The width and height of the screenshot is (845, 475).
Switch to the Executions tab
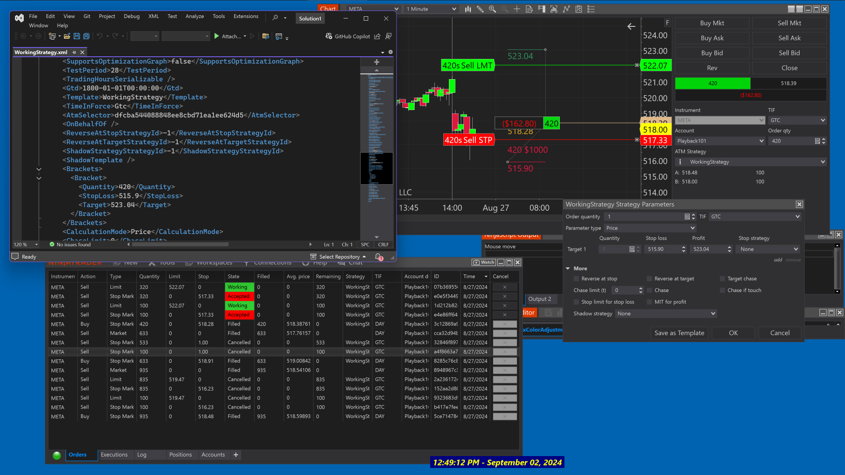click(114, 455)
